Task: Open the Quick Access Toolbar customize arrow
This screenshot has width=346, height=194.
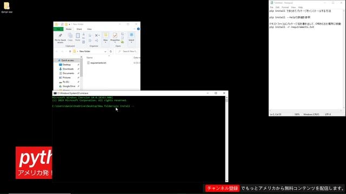Action: (69, 24)
